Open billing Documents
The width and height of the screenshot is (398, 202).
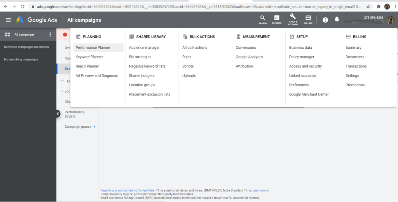[355, 57]
